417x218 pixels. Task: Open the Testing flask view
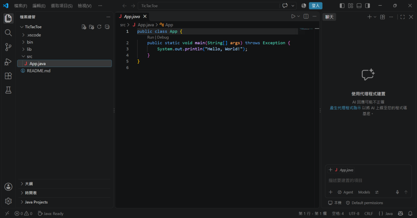coord(8,90)
